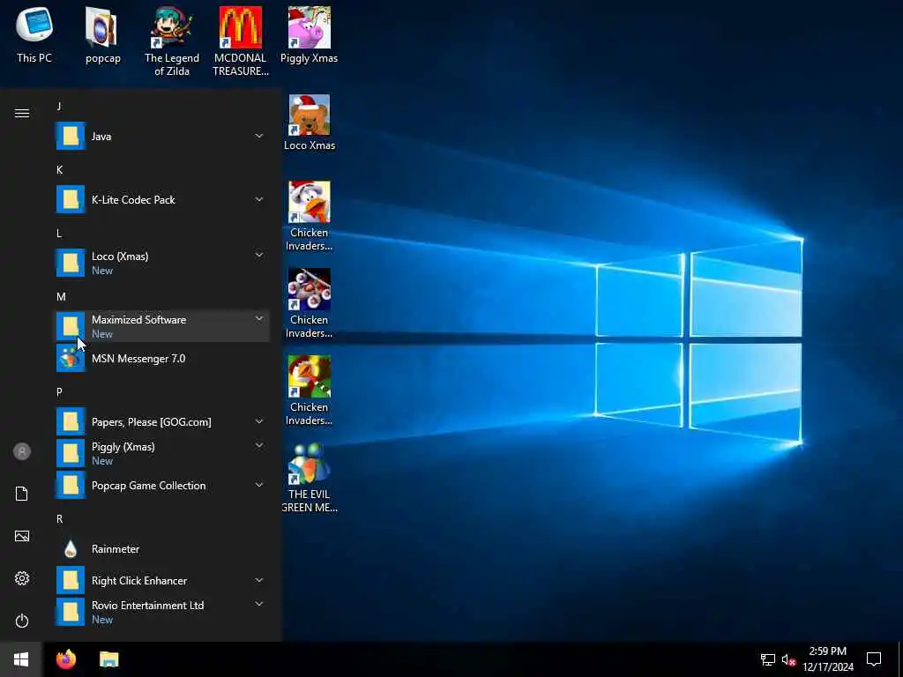Launch The Legend of Zilda shortcut
The image size is (903, 677).
pyautogui.click(x=172, y=41)
